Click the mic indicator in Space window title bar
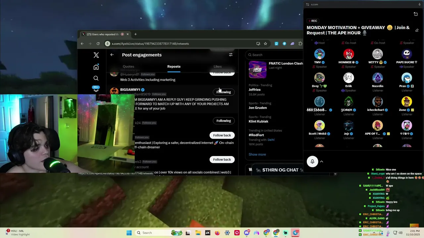The height and width of the screenshot is (238, 424). (420, 4)
